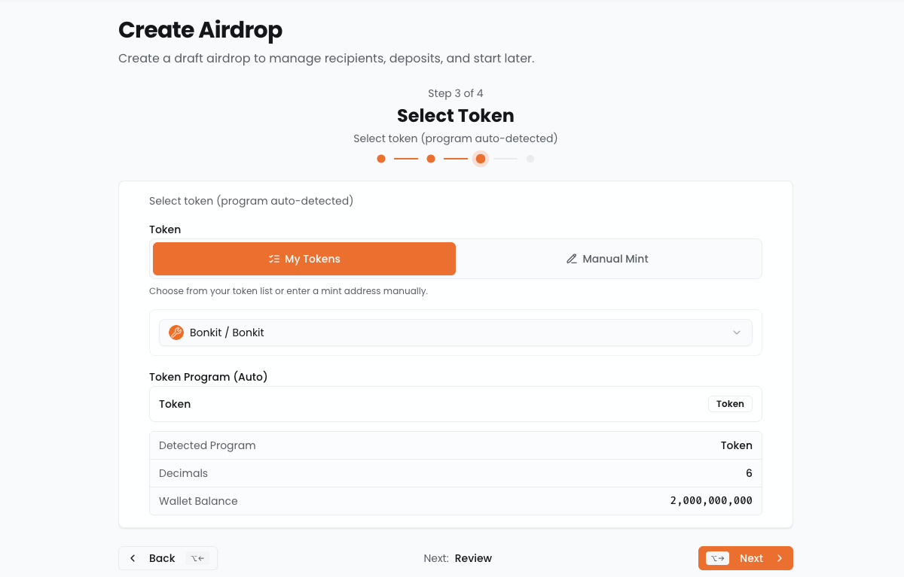The width and height of the screenshot is (904, 577).
Task: Switch to the Manual Mint tab
Action: [609, 259]
